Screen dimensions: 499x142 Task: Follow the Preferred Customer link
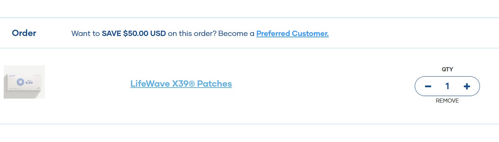pos(292,34)
